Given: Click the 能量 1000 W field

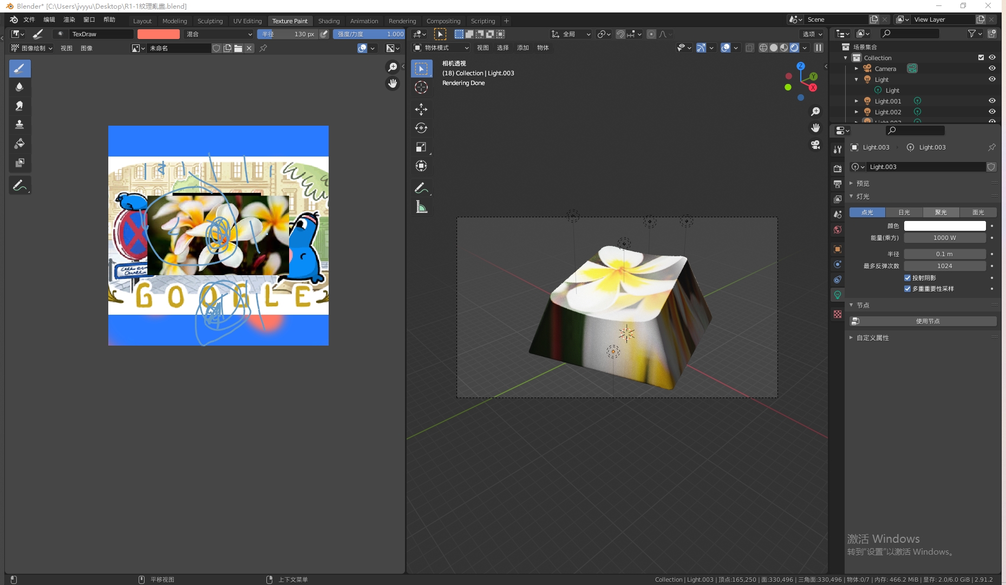Looking at the screenshot, I should 945,238.
